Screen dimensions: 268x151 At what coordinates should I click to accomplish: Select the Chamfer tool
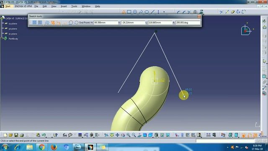pos(184,12)
